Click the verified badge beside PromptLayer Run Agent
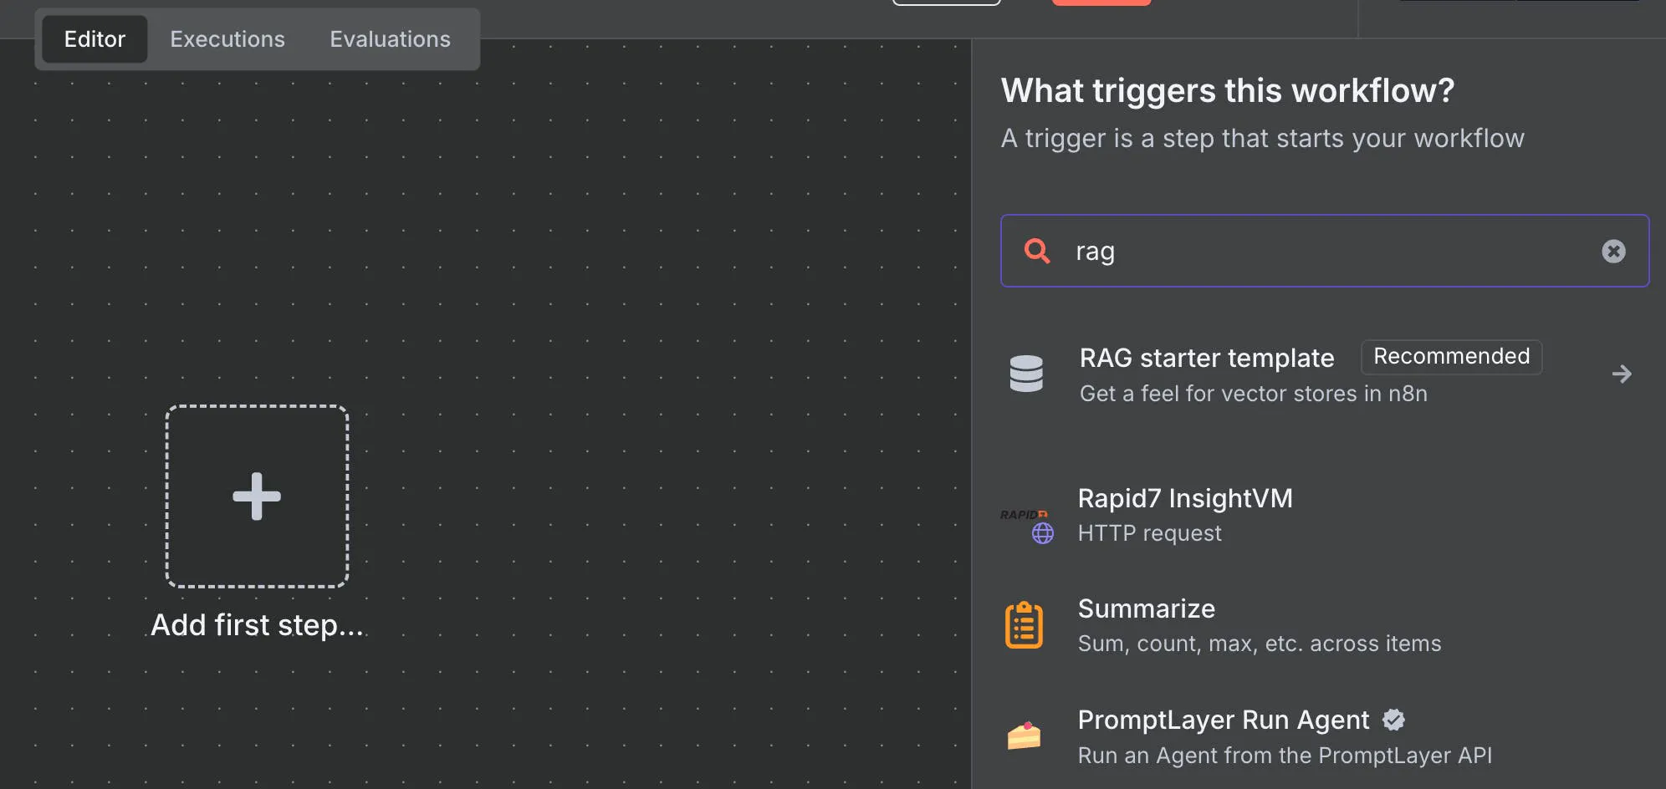 coord(1393,720)
